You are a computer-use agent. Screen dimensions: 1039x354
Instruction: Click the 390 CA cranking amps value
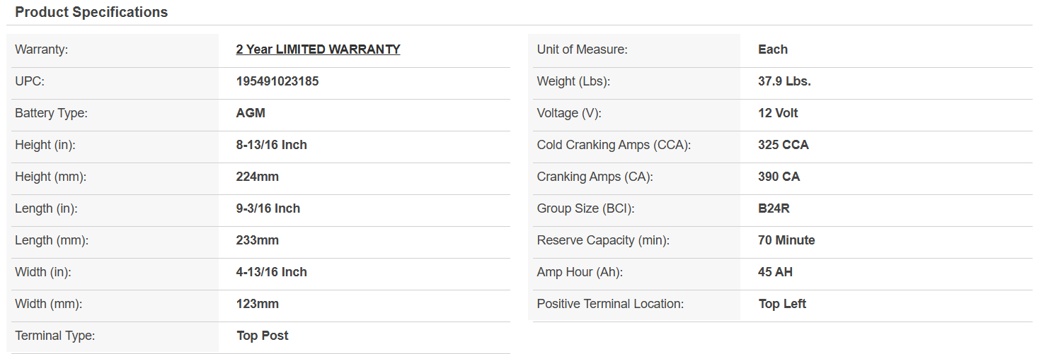click(779, 177)
